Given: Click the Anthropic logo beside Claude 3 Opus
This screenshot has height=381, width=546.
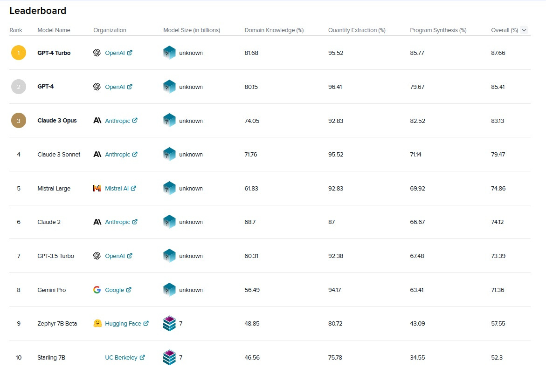Looking at the screenshot, I should pos(97,121).
